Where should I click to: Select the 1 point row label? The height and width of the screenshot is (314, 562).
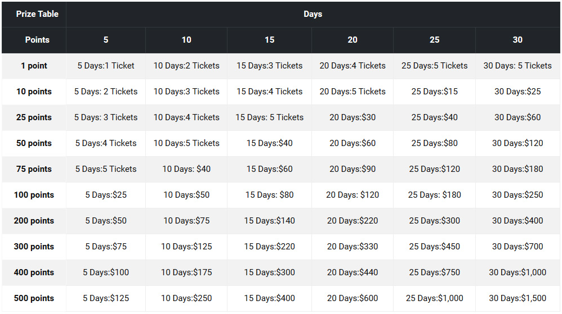coord(34,66)
